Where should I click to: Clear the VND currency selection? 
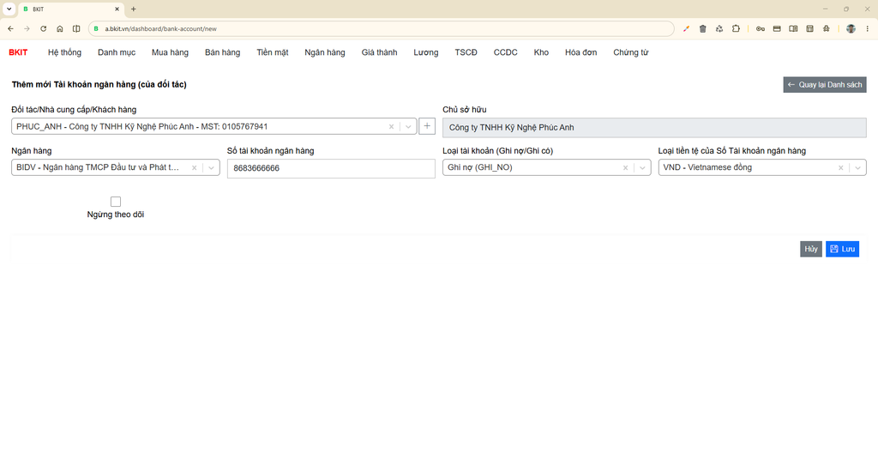tap(841, 167)
